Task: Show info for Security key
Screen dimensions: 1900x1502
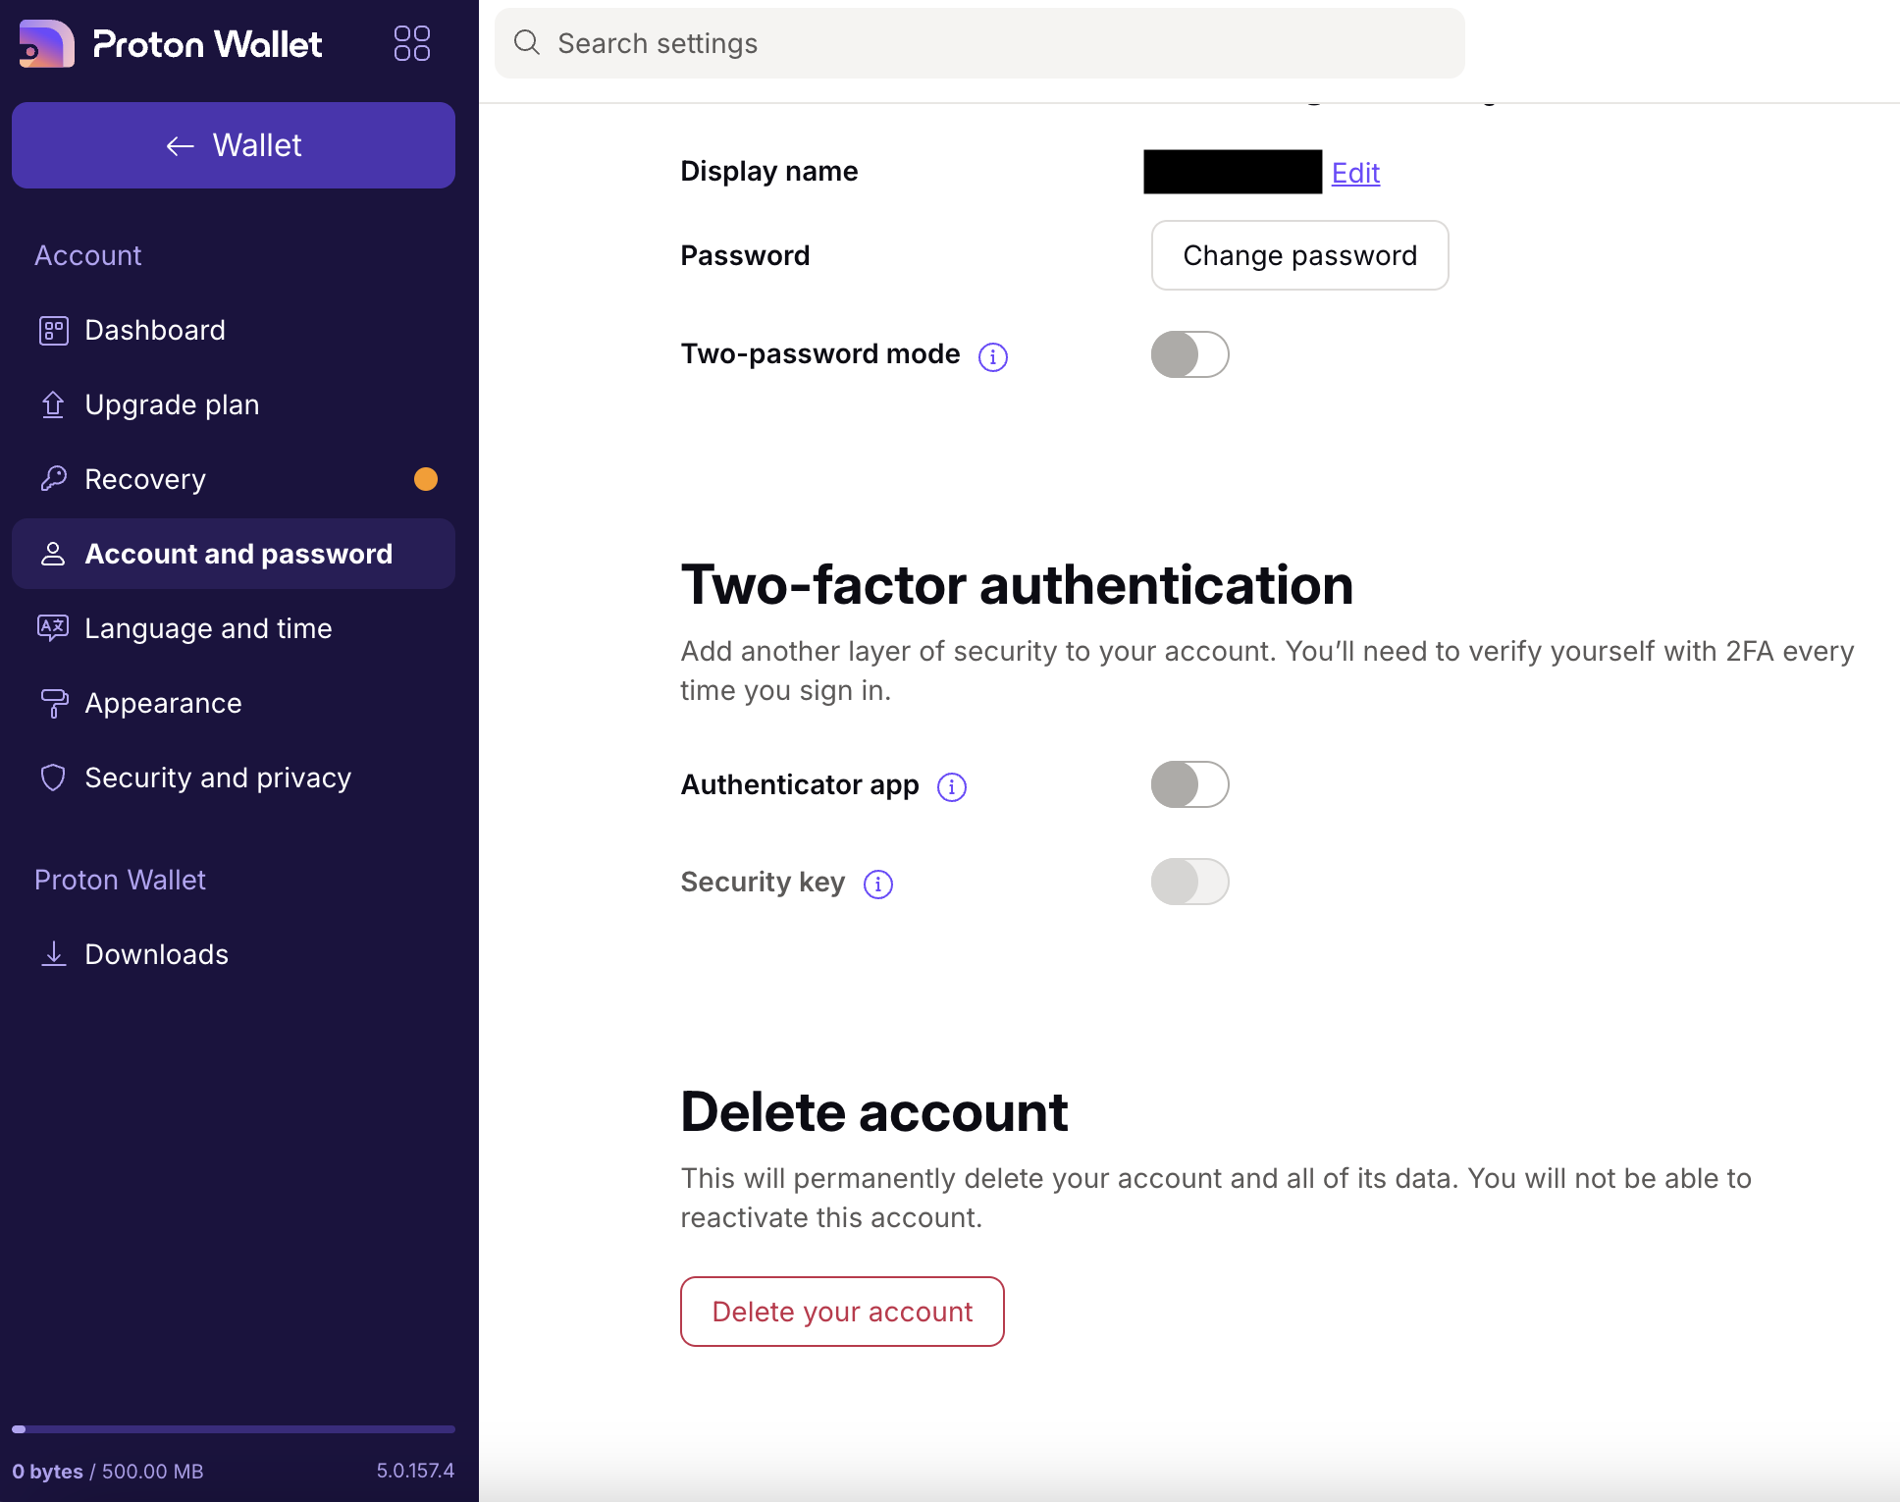Action: (878, 885)
